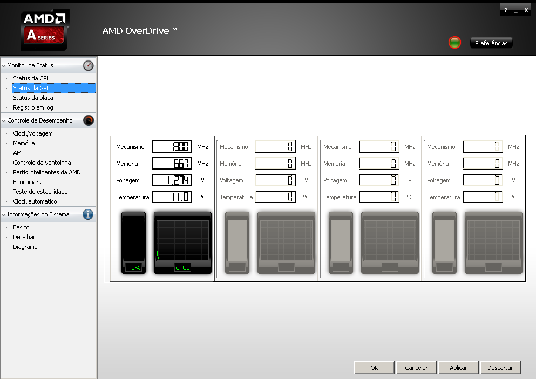Open Controle da ventoinha
536x379 pixels.
[42, 163]
